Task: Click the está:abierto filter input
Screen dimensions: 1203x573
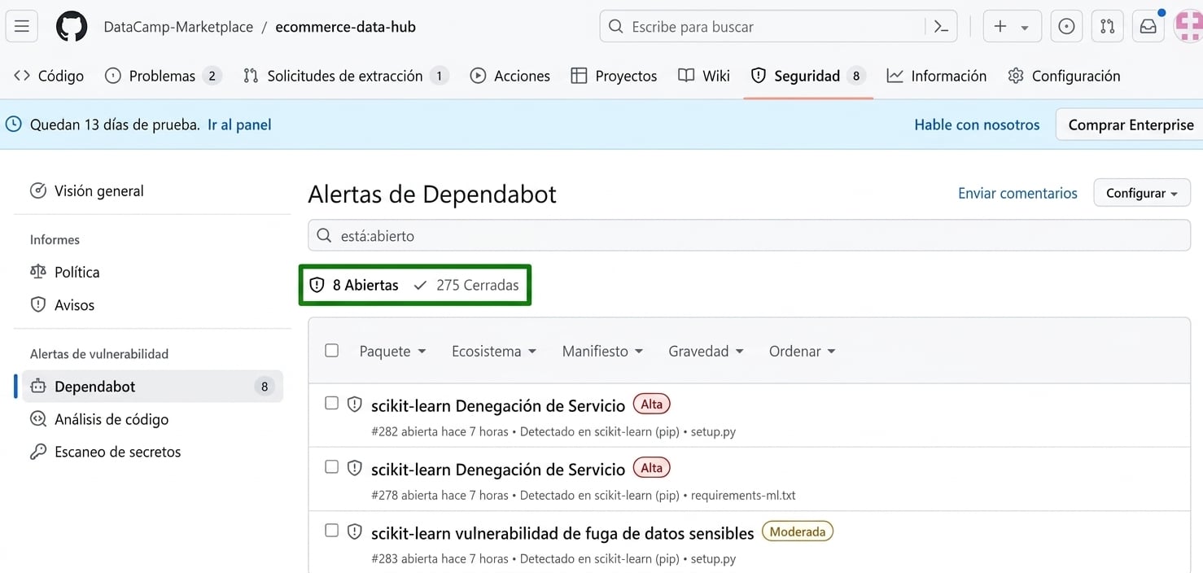Action: tap(749, 235)
